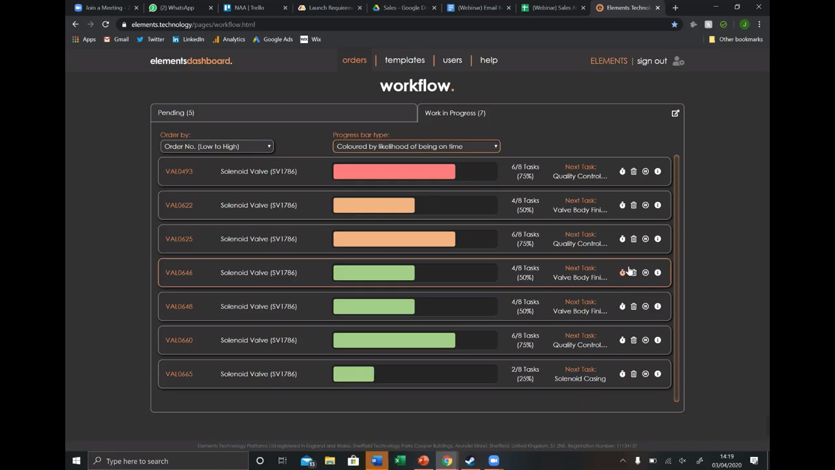Show info for order VAL0665
This screenshot has width=835, height=470.
click(x=658, y=374)
